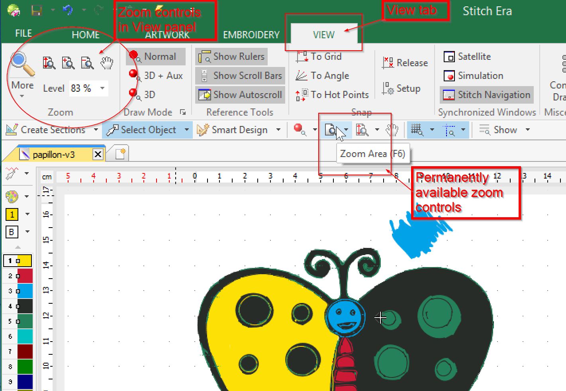
Task: Expand the Smart Design dropdown arrow
Action: pos(278,130)
